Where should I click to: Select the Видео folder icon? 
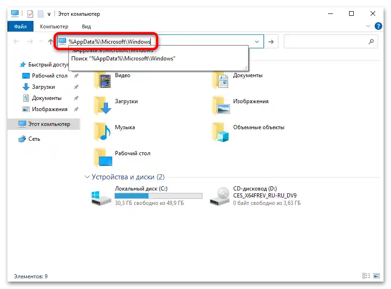coord(102,80)
